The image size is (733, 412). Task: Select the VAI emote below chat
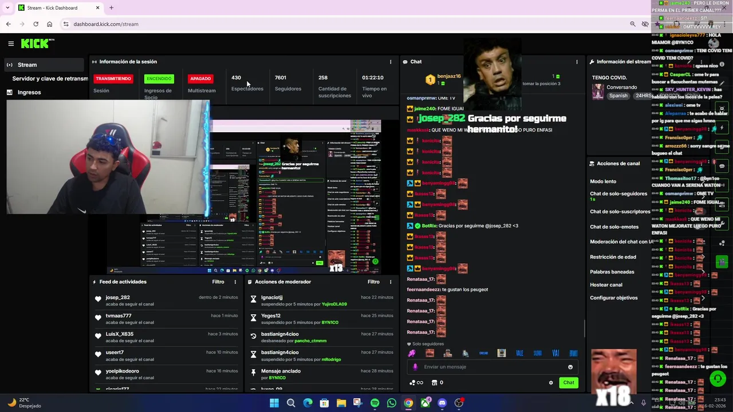click(x=555, y=354)
